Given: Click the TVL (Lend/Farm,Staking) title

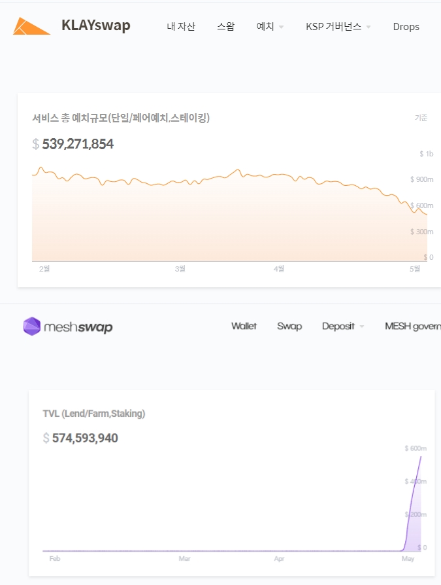Looking at the screenshot, I should click(x=94, y=414).
